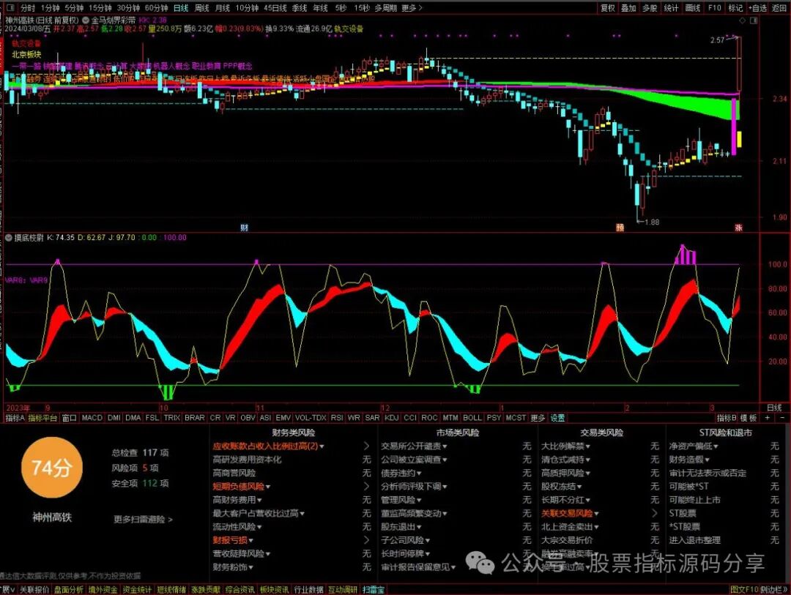This screenshot has width=791, height=595.
Task: Click the plus zoom icon in indicator bar
Action: coord(768,418)
